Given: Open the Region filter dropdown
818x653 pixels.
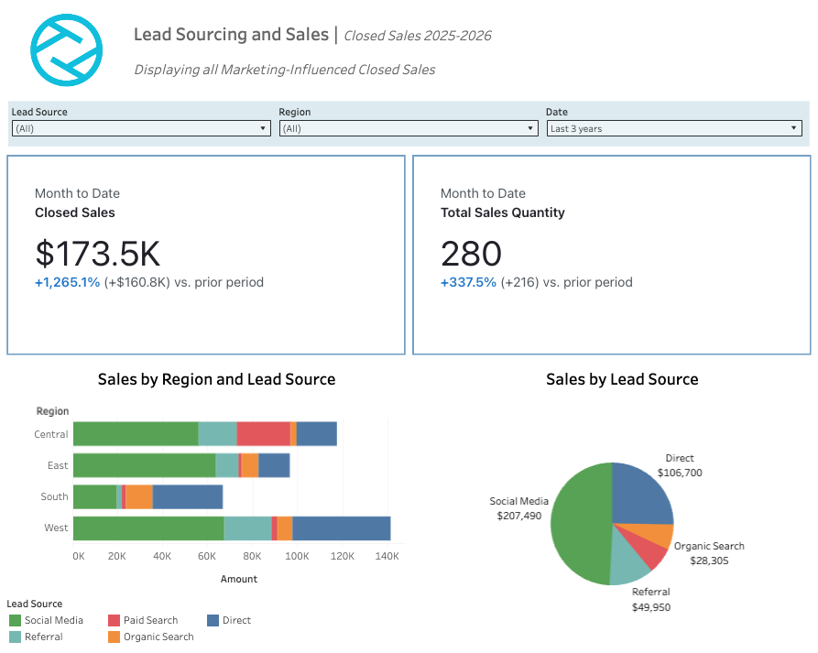Looking at the screenshot, I should (530, 128).
